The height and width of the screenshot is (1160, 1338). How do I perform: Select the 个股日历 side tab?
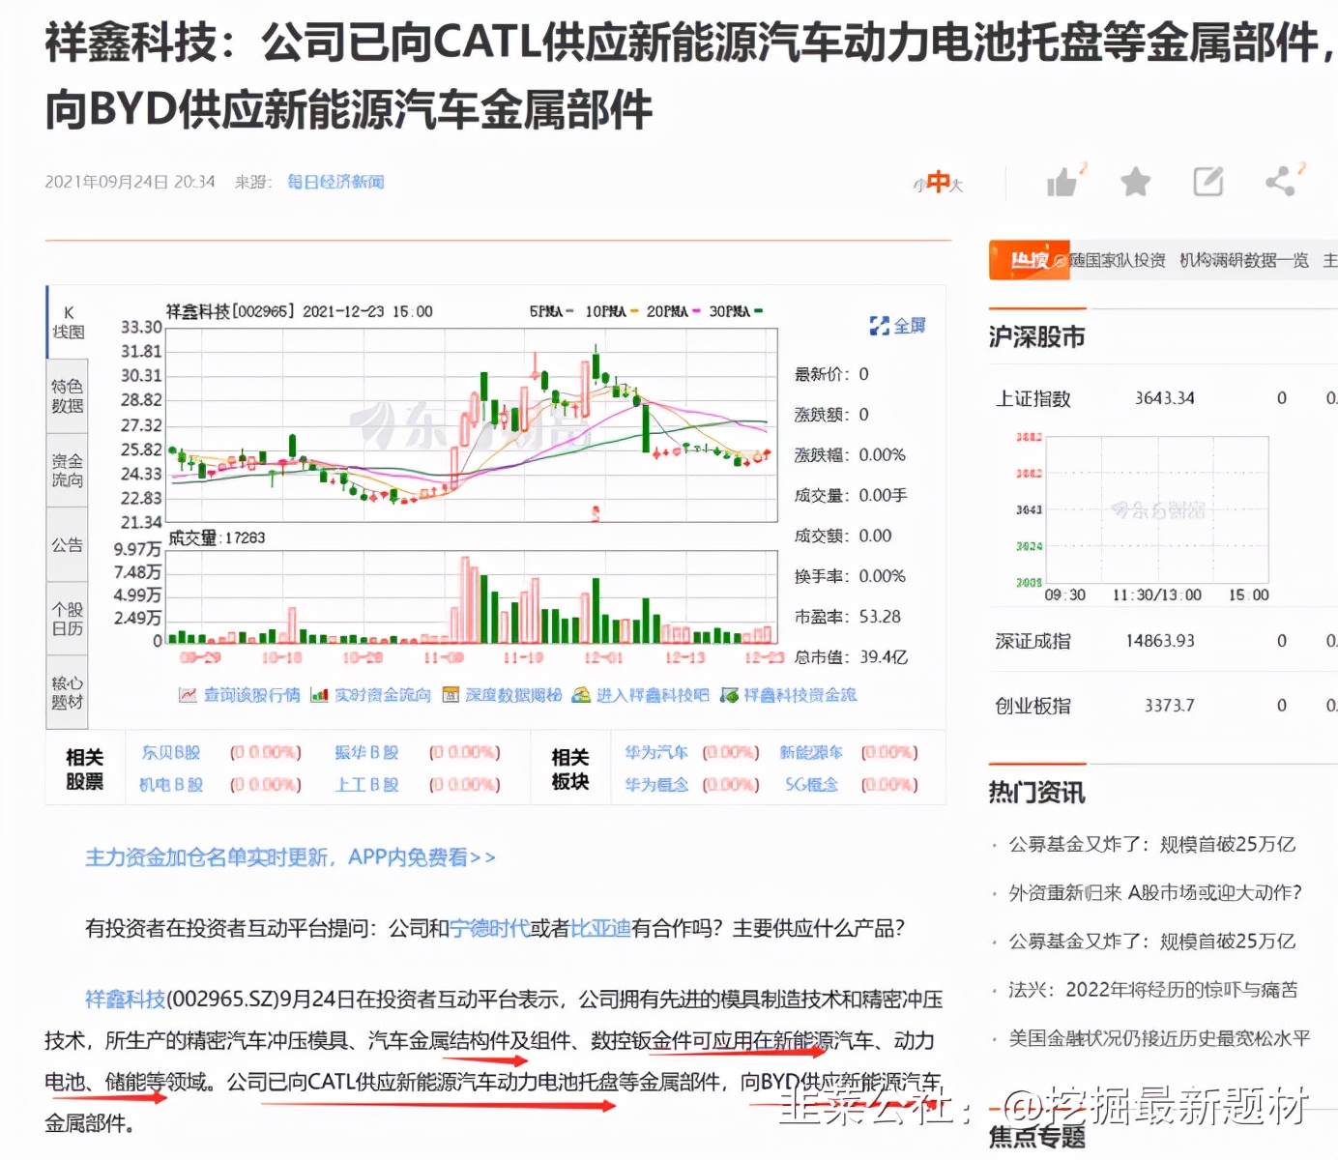coord(68,619)
